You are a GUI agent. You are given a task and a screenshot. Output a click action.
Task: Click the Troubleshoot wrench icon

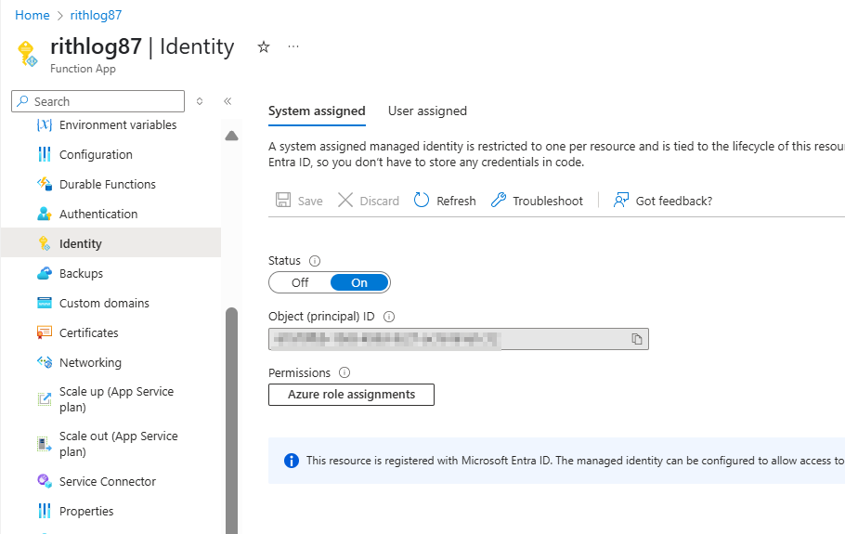pos(499,201)
